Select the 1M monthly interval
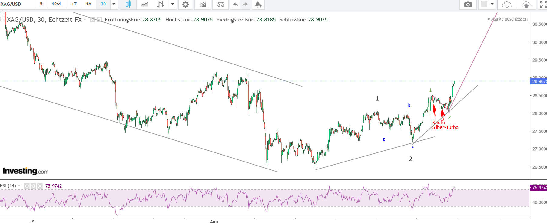 click(89, 4)
